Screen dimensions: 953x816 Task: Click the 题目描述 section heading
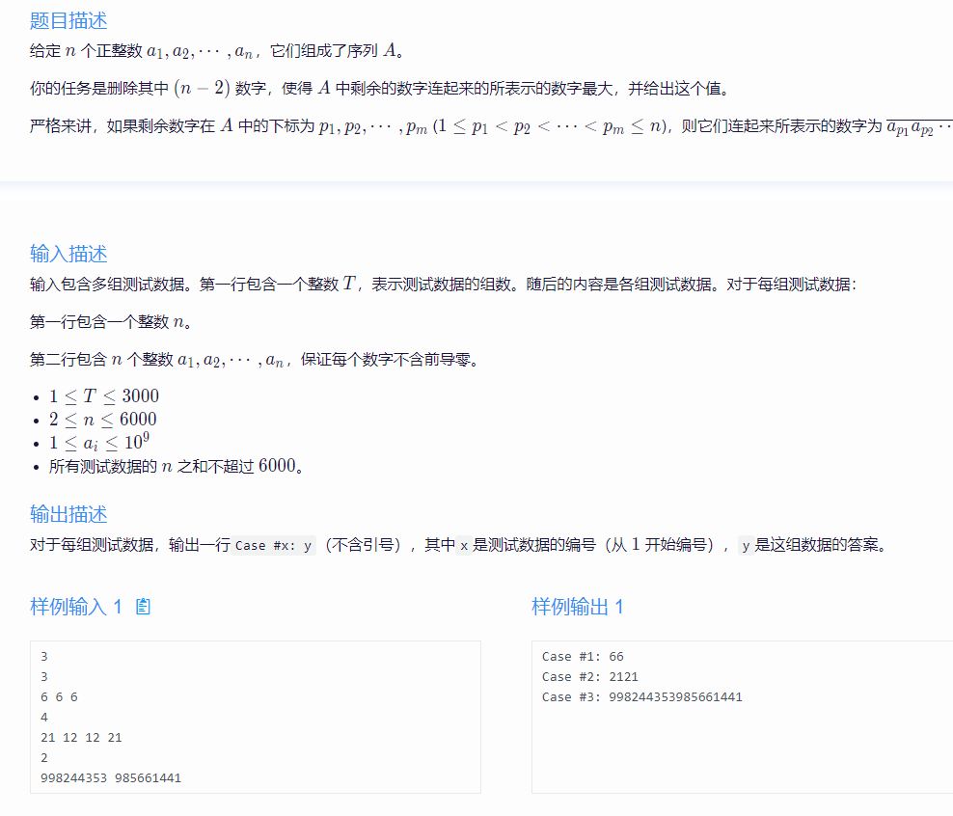[67, 20]
